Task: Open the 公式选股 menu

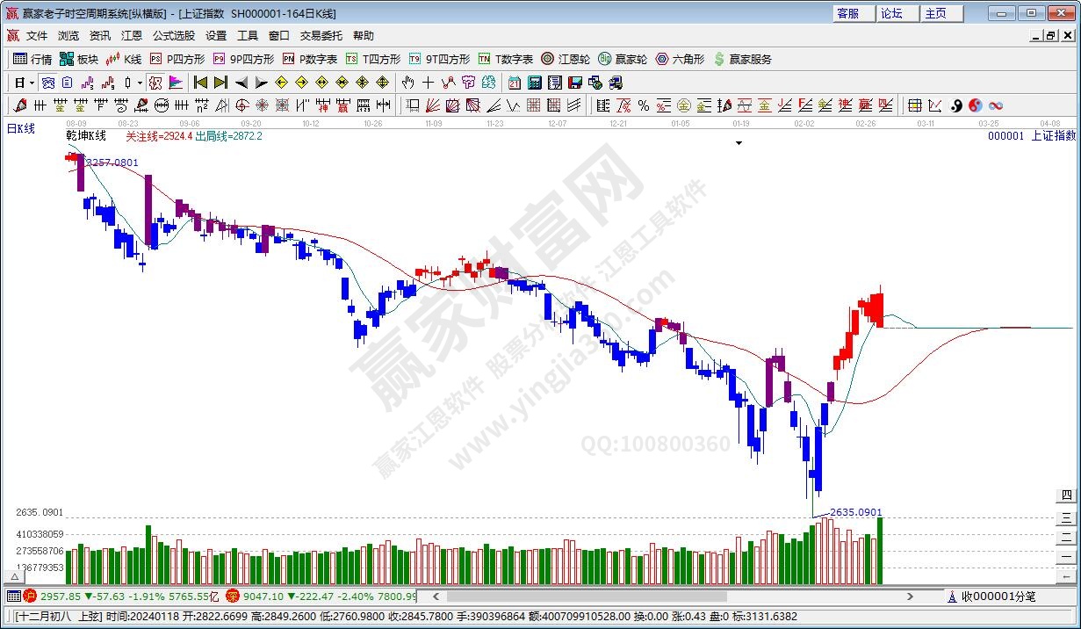Action: [x=173, y=36]
